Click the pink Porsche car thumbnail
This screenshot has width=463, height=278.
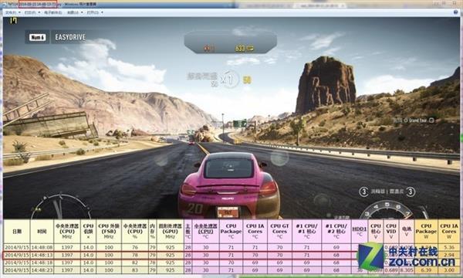coord(229,185)
